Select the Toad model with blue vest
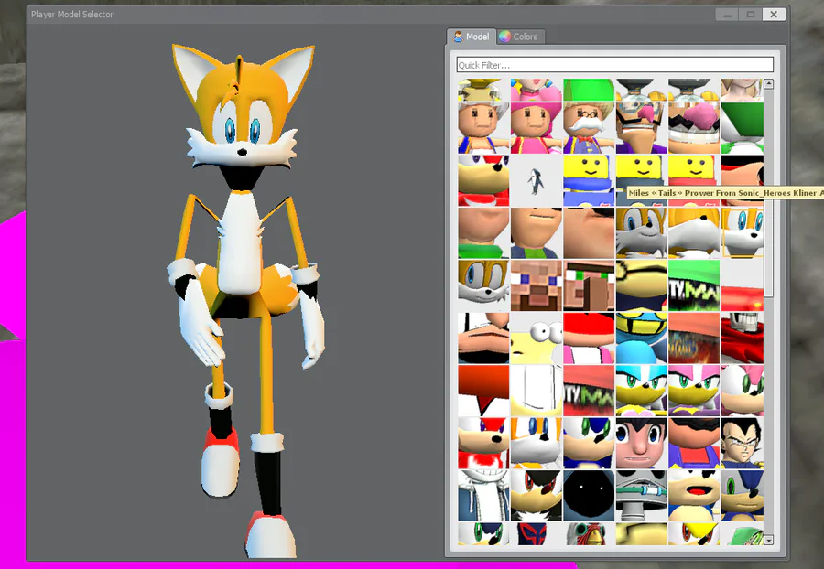The height and width of the screenshot is (569, 824). tap(483, 127)
